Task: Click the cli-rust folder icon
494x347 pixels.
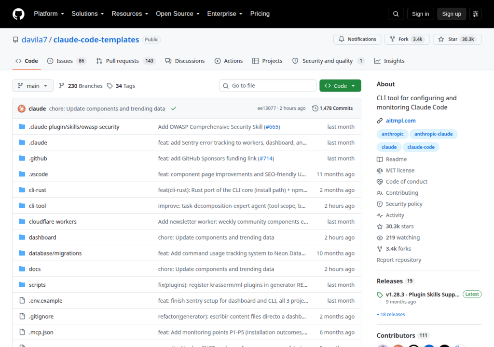Action: coord(22,189)
